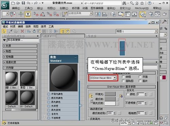The width and height of the screenshot is (170, 126).
Task: Expand the 贴图 group
Action: (20, 51)
